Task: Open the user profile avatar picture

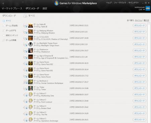Action: click(x=148, y=8)
